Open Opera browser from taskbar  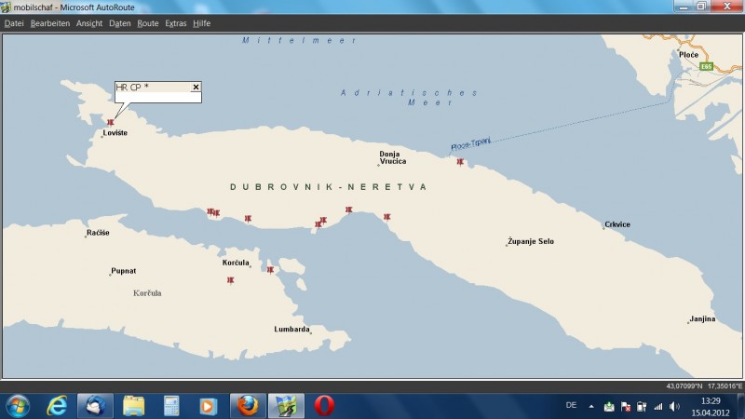[324, 405]
